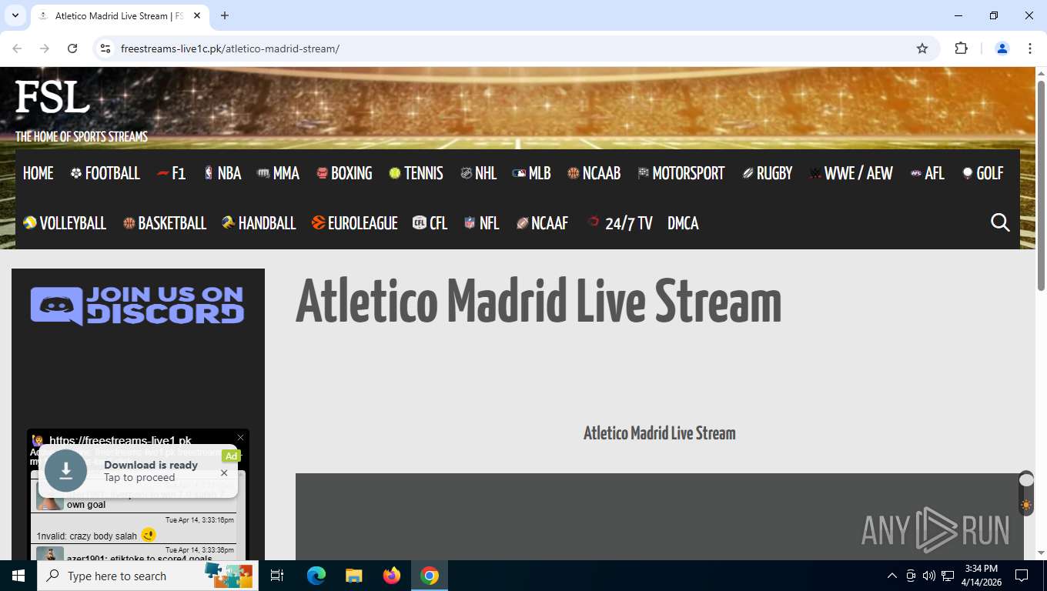Open the Chrome three-dot menu
The width and height of the screenshot is (1047, 591).
(1030, 48)
